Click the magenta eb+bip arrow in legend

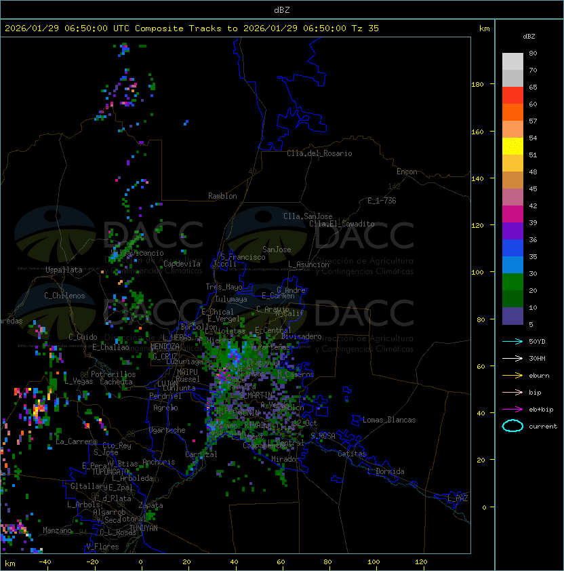(512, 410)
